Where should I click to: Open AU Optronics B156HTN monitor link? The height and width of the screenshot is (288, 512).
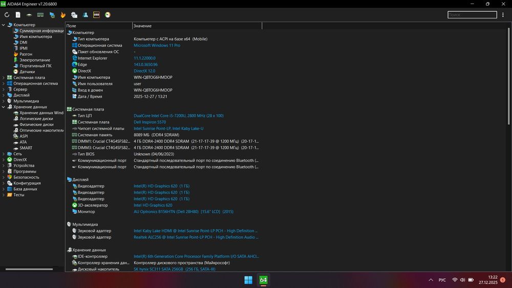(x=183, y=212)
